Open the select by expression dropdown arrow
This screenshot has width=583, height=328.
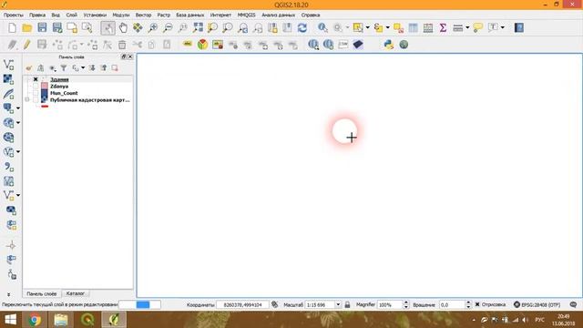[387, 28]
